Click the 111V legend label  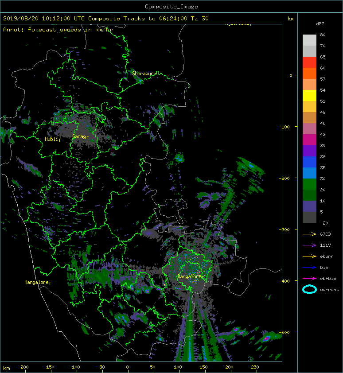click(325, 245)
